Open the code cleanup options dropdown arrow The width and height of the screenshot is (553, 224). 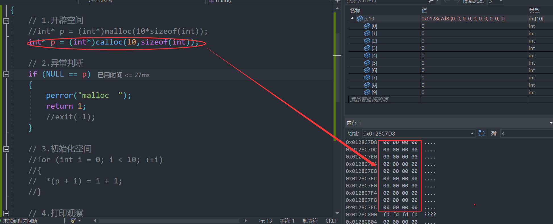pos(80,221)
